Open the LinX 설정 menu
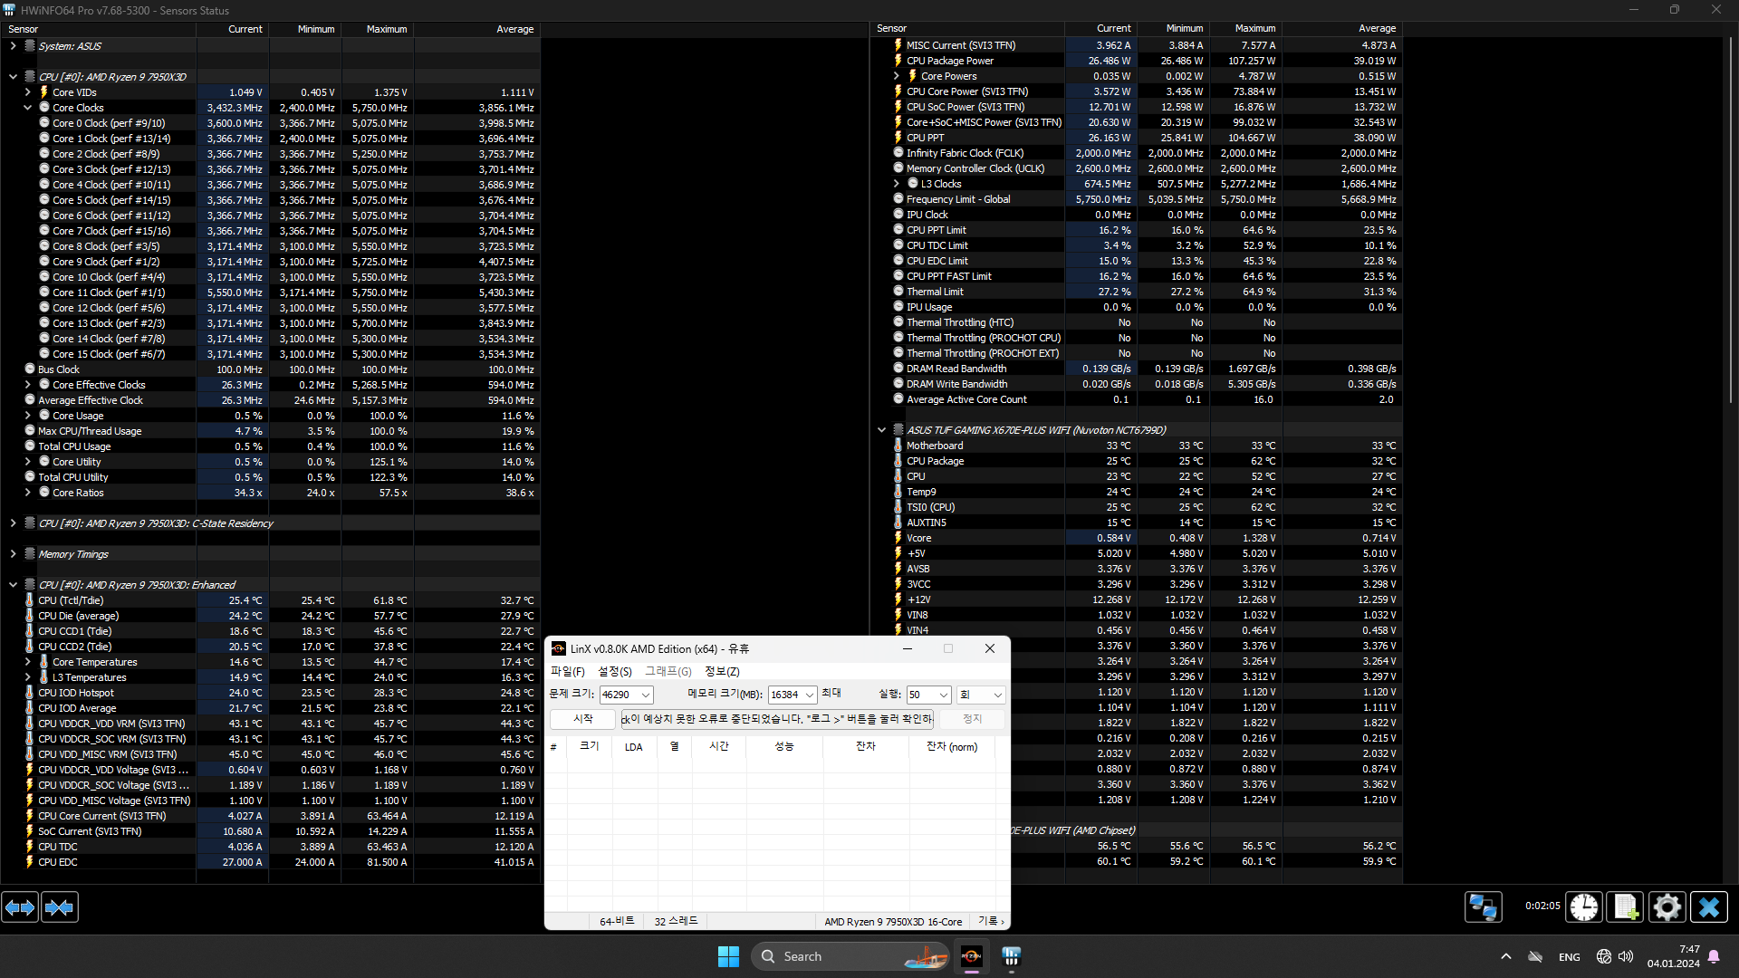 point(615,671)
